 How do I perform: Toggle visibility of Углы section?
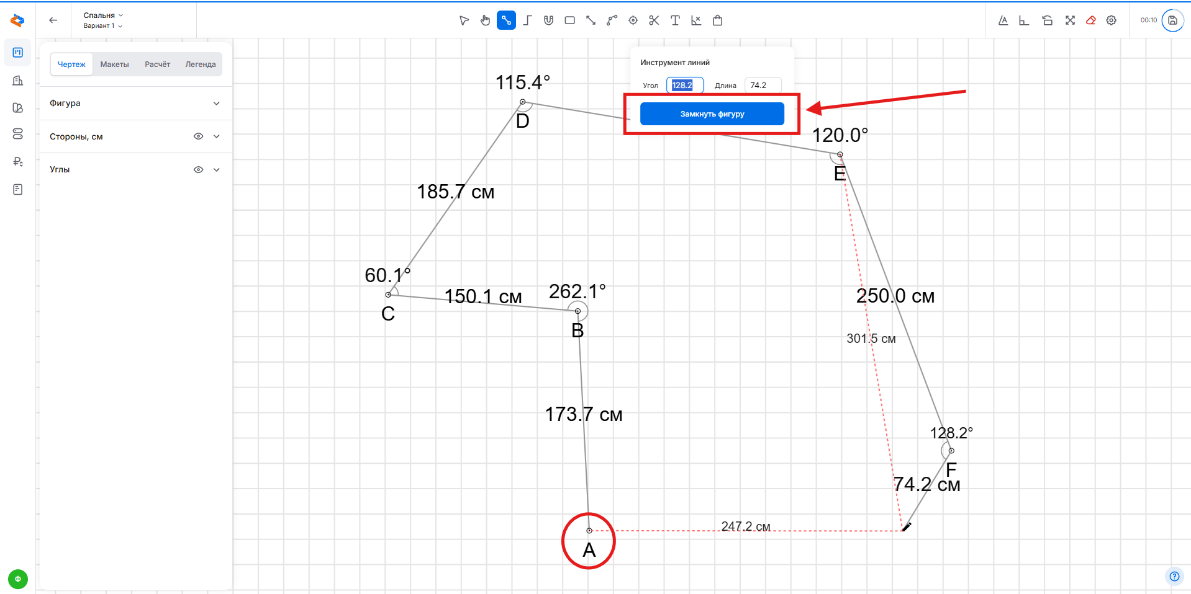point(198,169)
